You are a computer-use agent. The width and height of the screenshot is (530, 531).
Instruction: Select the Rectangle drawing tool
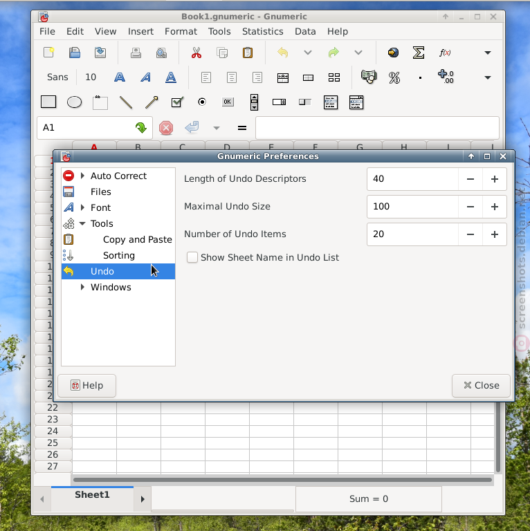point(48,102)
